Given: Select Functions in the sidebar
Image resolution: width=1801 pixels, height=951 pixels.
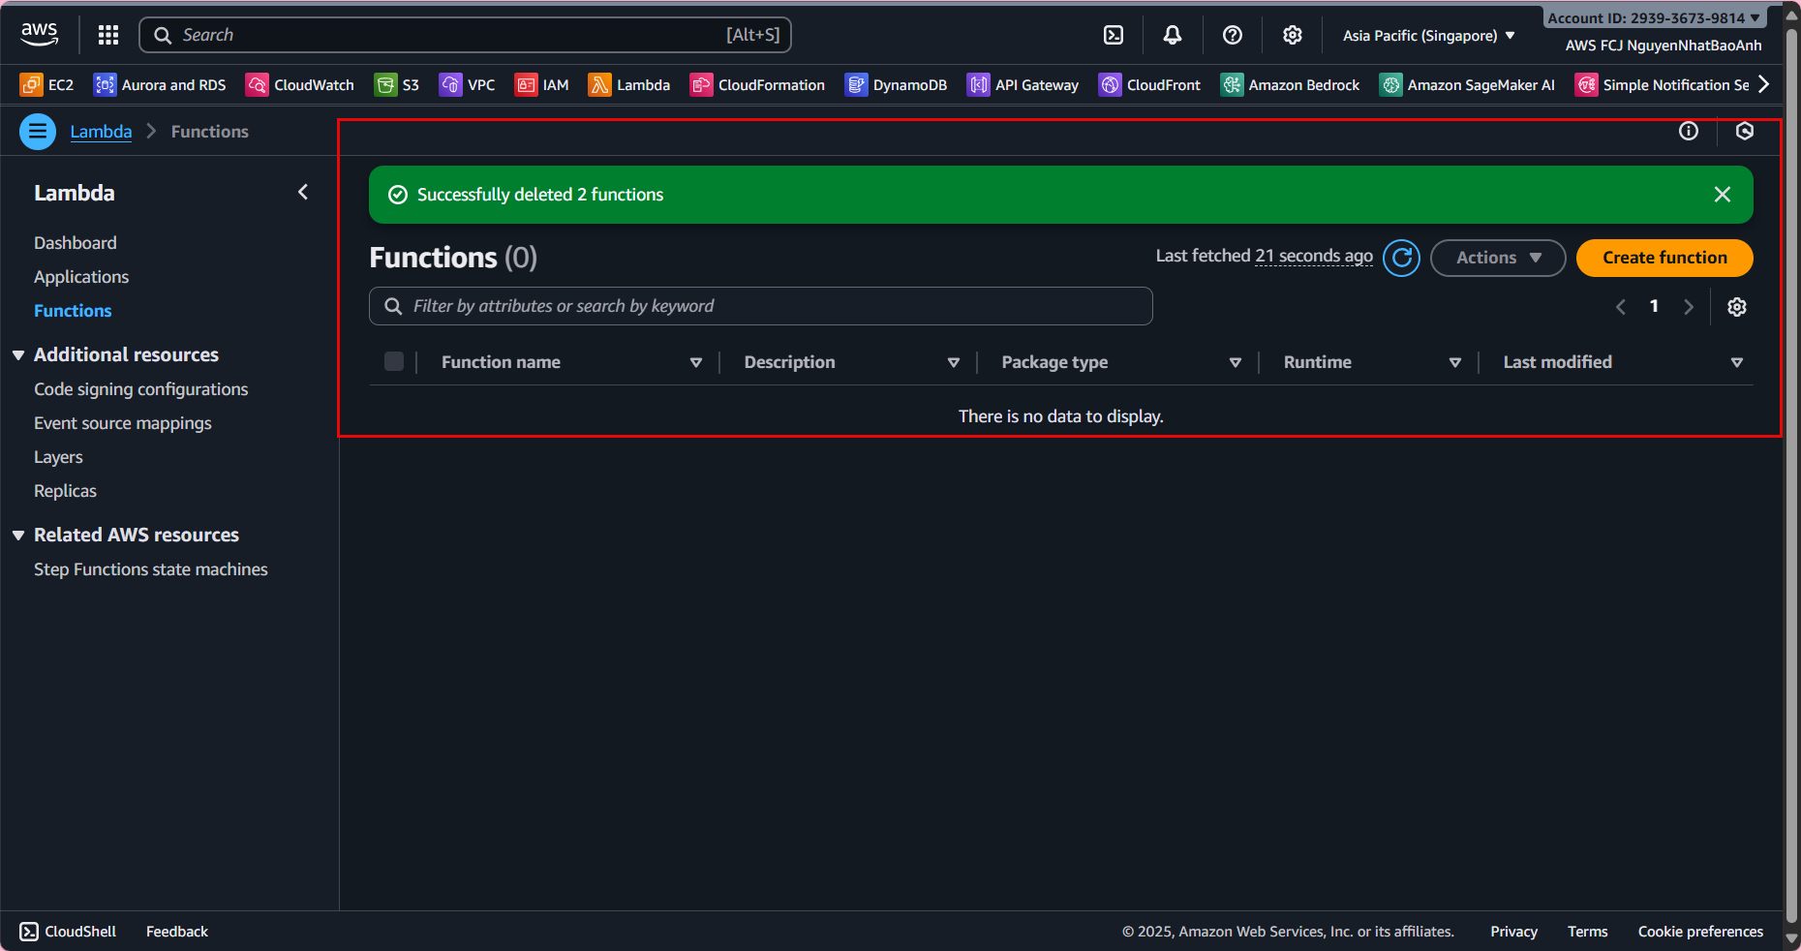Looking at the screenshot, I should (73, 311).
